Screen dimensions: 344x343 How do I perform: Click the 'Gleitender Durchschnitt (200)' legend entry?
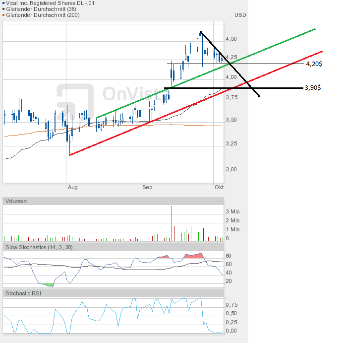(x=43, y=15)
